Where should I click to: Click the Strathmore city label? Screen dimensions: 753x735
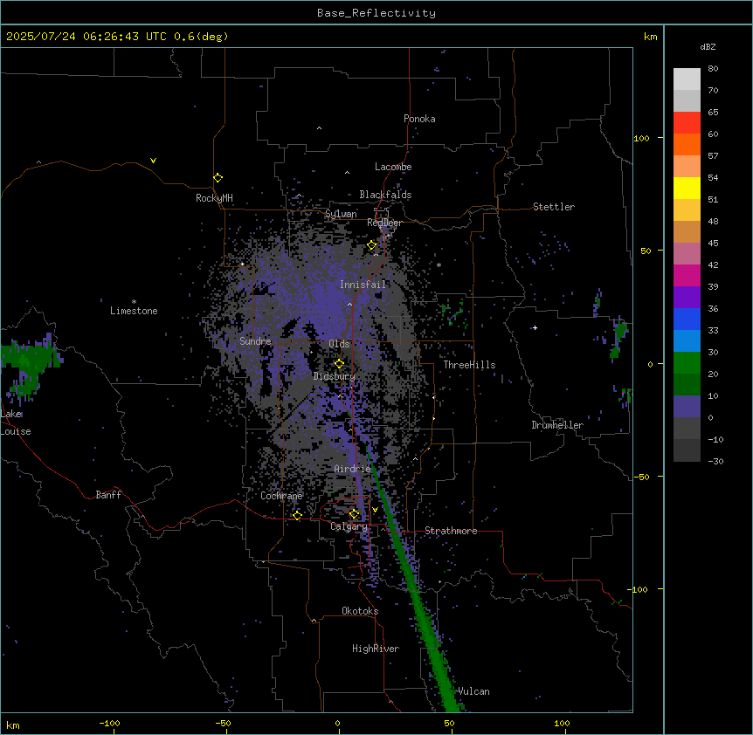451,531
